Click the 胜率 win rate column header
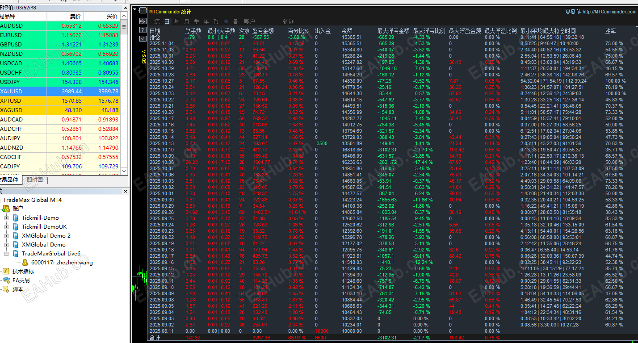The width and height of the screenshot is (638, 343). [611, 31]
